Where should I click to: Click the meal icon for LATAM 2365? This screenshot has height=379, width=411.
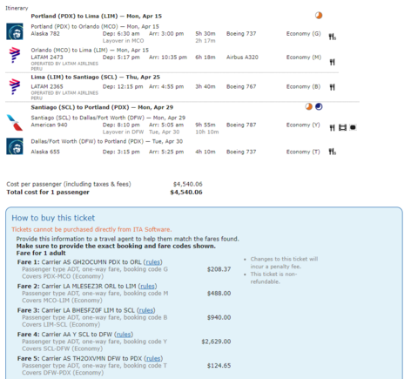(333, 87)
